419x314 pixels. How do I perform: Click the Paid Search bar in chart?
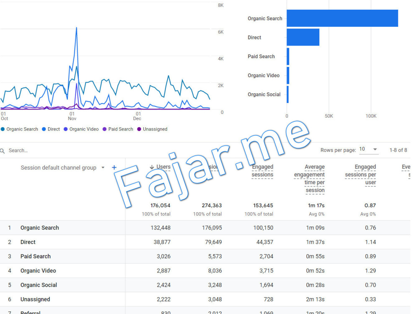[288, 57]
